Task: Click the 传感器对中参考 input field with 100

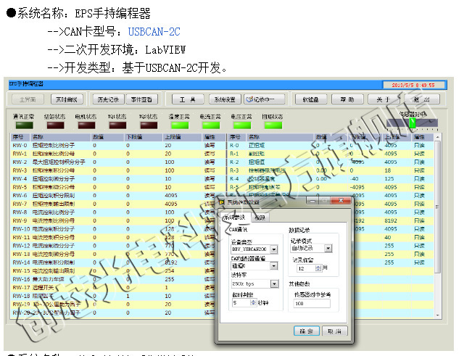Action: tap(312, 303)
